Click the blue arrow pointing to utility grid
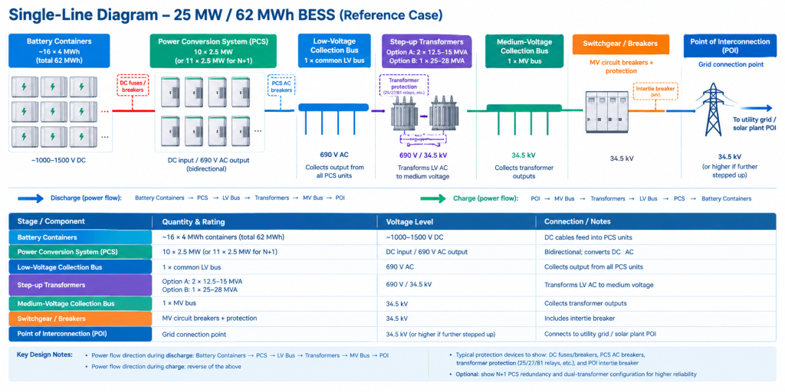 click(x=755, y=109)
